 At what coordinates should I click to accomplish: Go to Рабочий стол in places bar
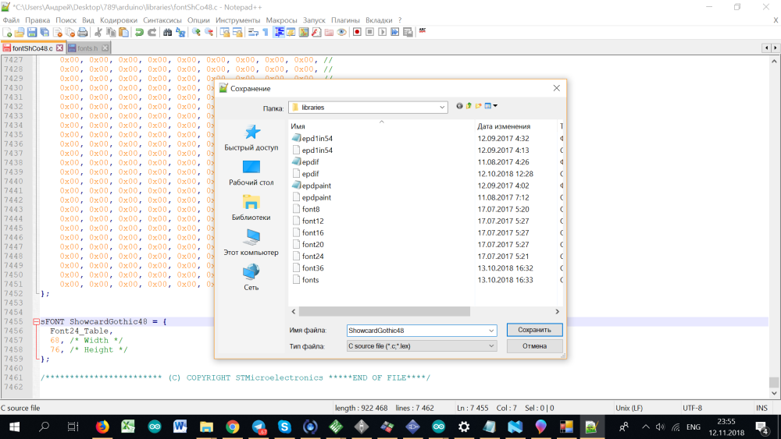pyautogui.click(x=251, y=173)
